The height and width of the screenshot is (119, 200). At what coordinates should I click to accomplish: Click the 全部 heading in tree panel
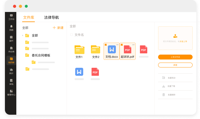[25, 28]
